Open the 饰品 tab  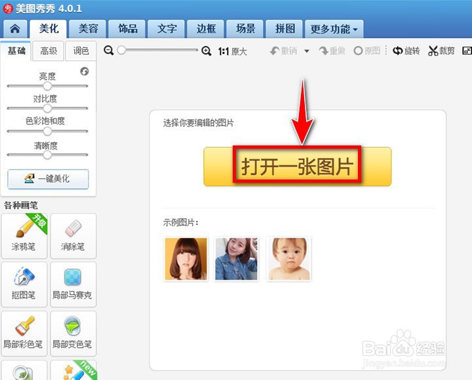point(127,29)
